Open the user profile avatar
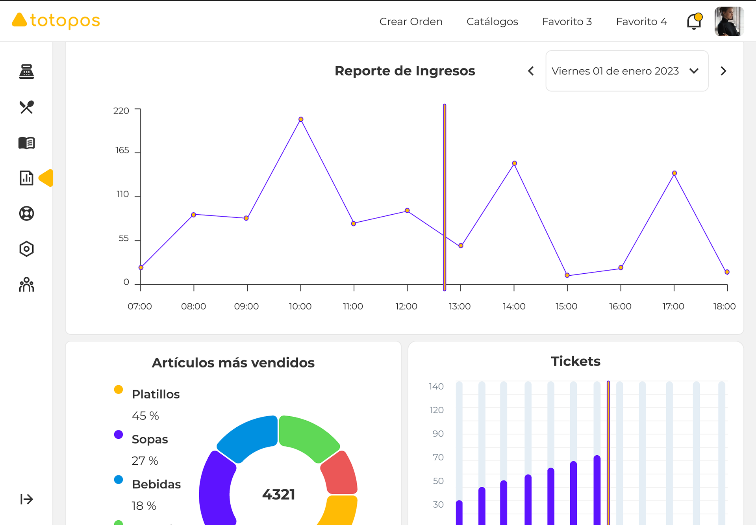Viewport: 756px width, 525px height. tap(729, 21)
